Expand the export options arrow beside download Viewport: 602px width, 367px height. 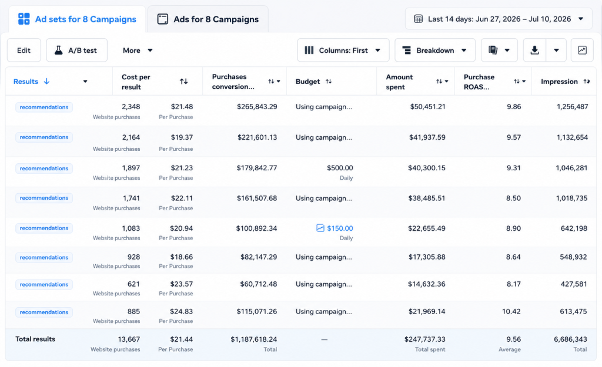coord(556,50)
